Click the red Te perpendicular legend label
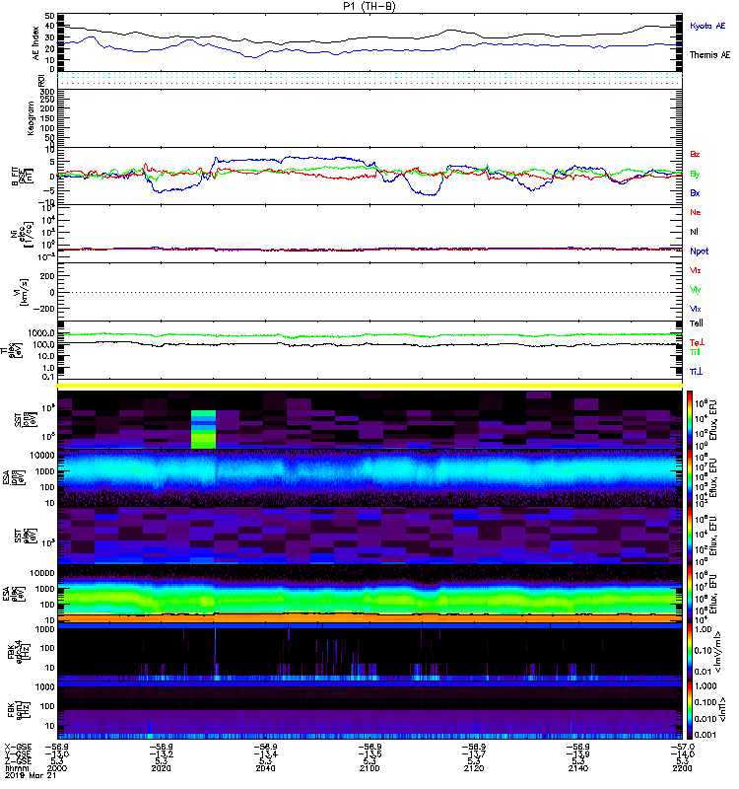Image resolution: width=739 pixels, height=789 pixels. [x=697, y=342]
